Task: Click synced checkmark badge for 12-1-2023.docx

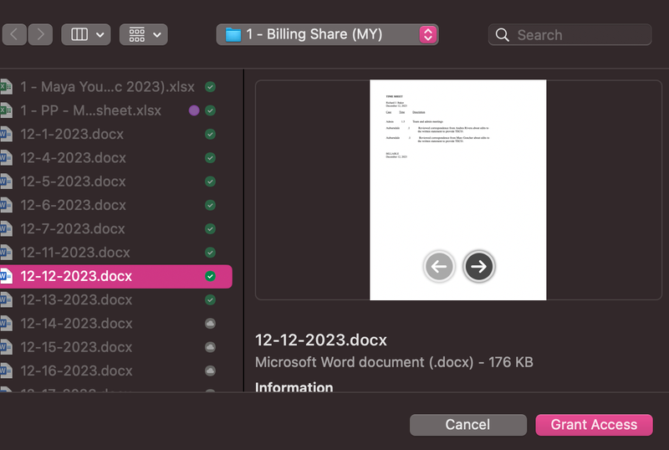Action: 211,134
